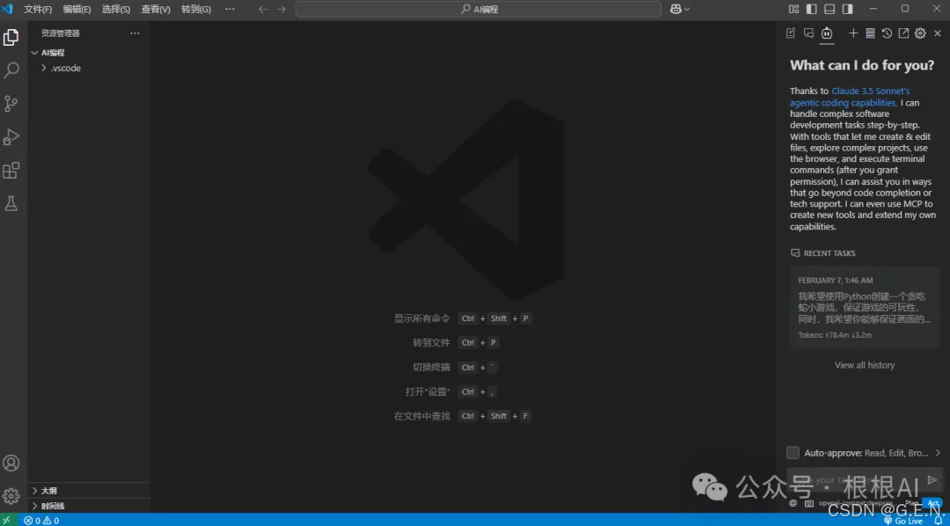Open the Run and Debug view
The image size is (950, 526).
click(x=11, y=137)
